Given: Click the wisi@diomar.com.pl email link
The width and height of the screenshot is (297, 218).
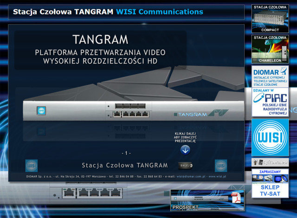Looking at the screenshot, I should point(191,176).
